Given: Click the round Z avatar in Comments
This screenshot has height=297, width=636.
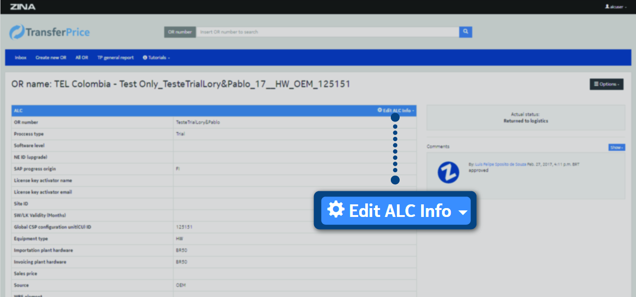Looking at the screenshot, I should pos(448,173).
